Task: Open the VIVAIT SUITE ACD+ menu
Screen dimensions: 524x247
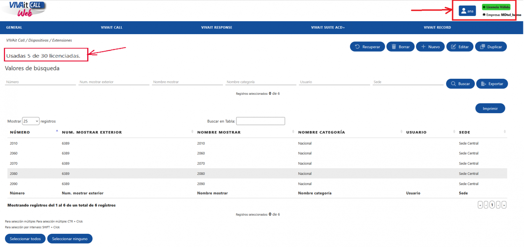Action: 328,28
